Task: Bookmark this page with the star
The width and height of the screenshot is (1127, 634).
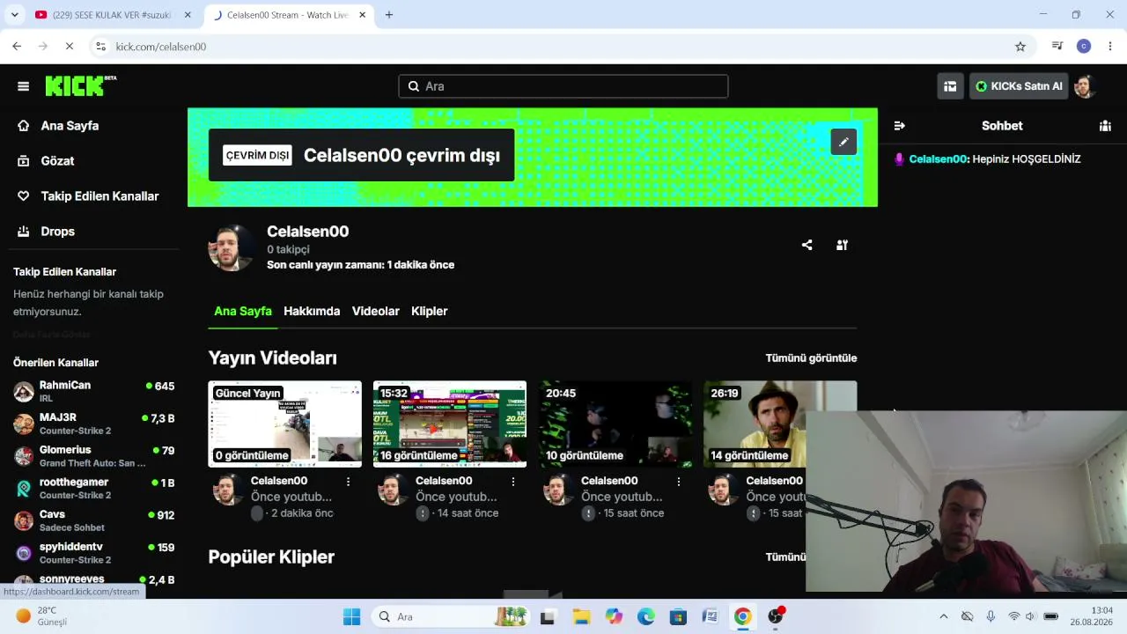Action: click(x=1020, y=47)
